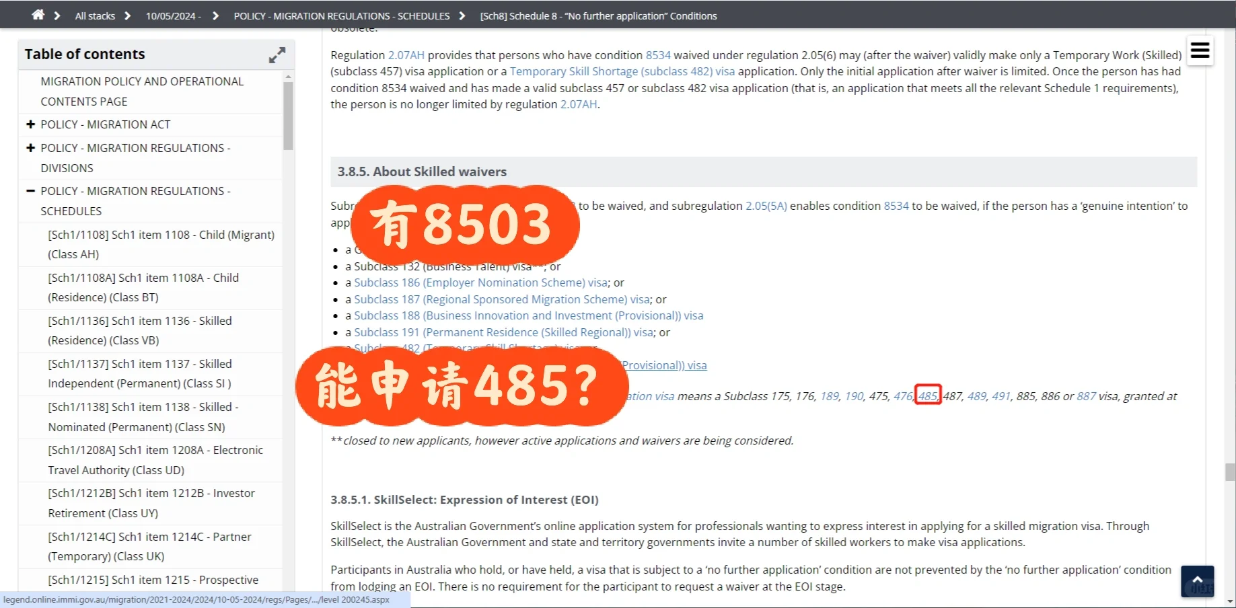Open Subclass 188 Business Innovation and Investment link
Image resolution: width=1236 pixels, height=608 pixels.
coord(529,315)
